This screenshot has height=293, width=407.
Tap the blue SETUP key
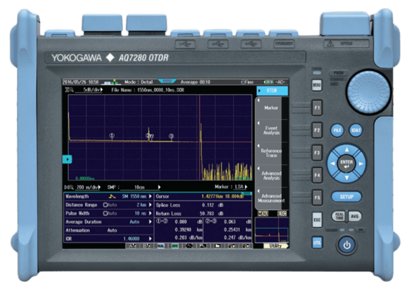346,197
